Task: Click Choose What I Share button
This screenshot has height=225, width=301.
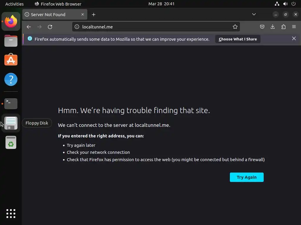Action: pyautogui.click(x=238, y=39)
